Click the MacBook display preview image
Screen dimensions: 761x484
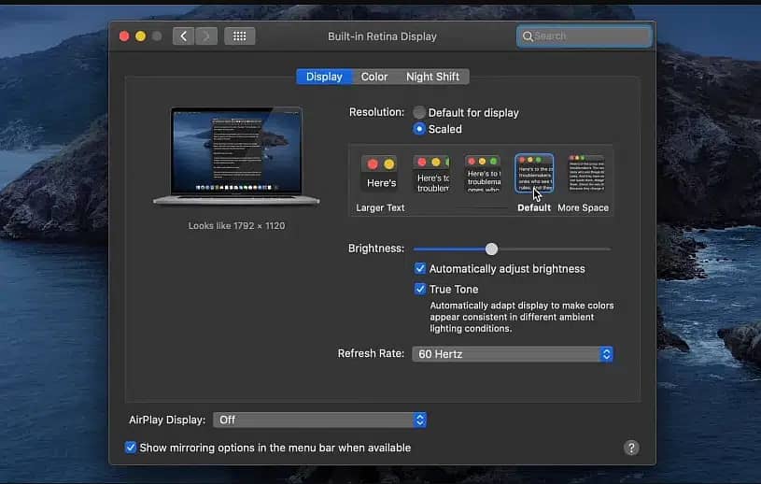236,154
